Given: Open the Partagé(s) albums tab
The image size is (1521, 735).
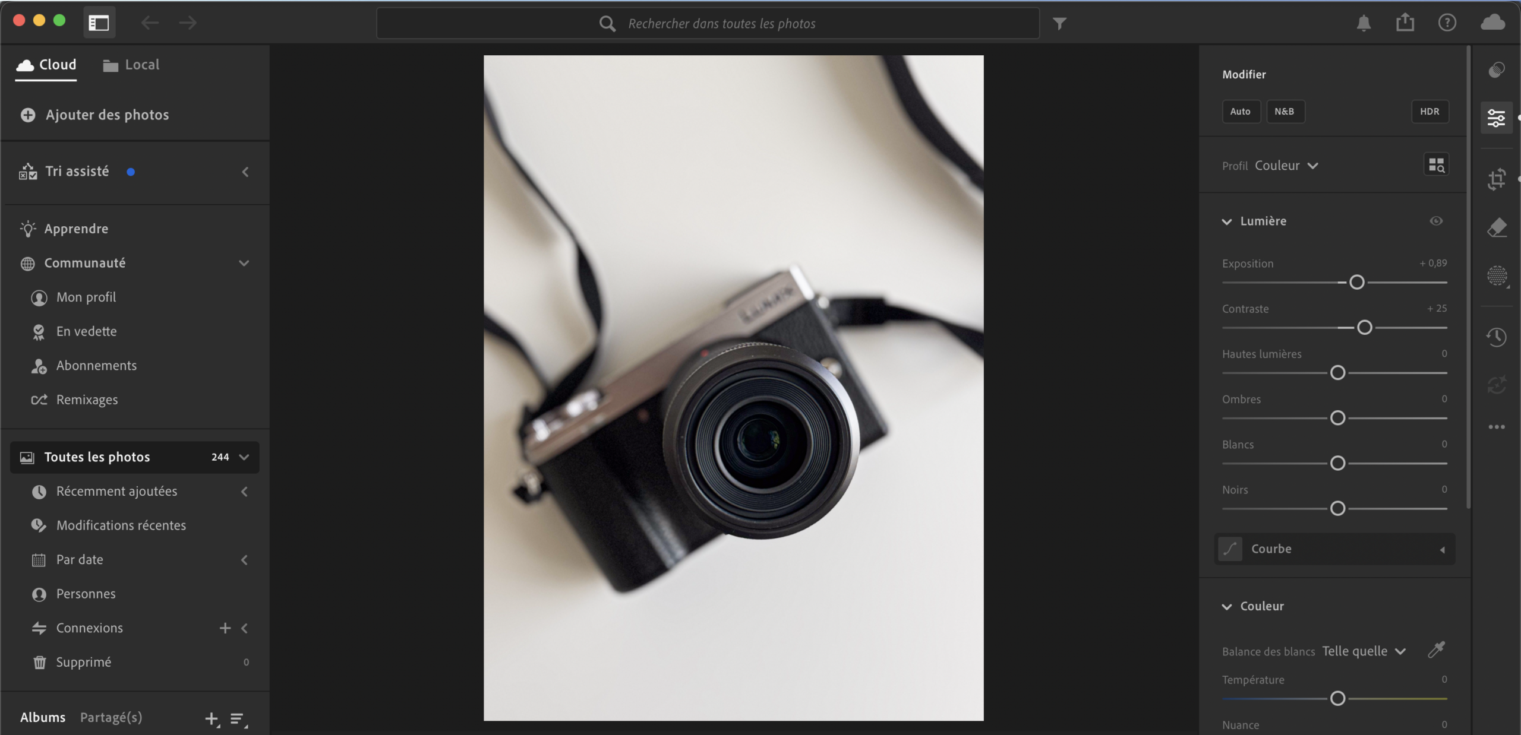Looking at the screenshot, I should point(111,717).
